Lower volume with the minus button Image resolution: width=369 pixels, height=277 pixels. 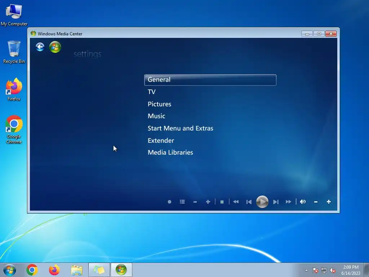316,202
